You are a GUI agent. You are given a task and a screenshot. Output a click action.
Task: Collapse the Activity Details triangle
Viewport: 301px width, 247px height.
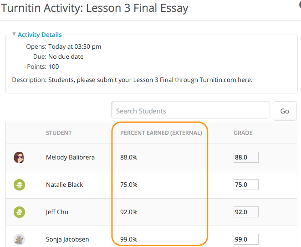coord(14,34)
